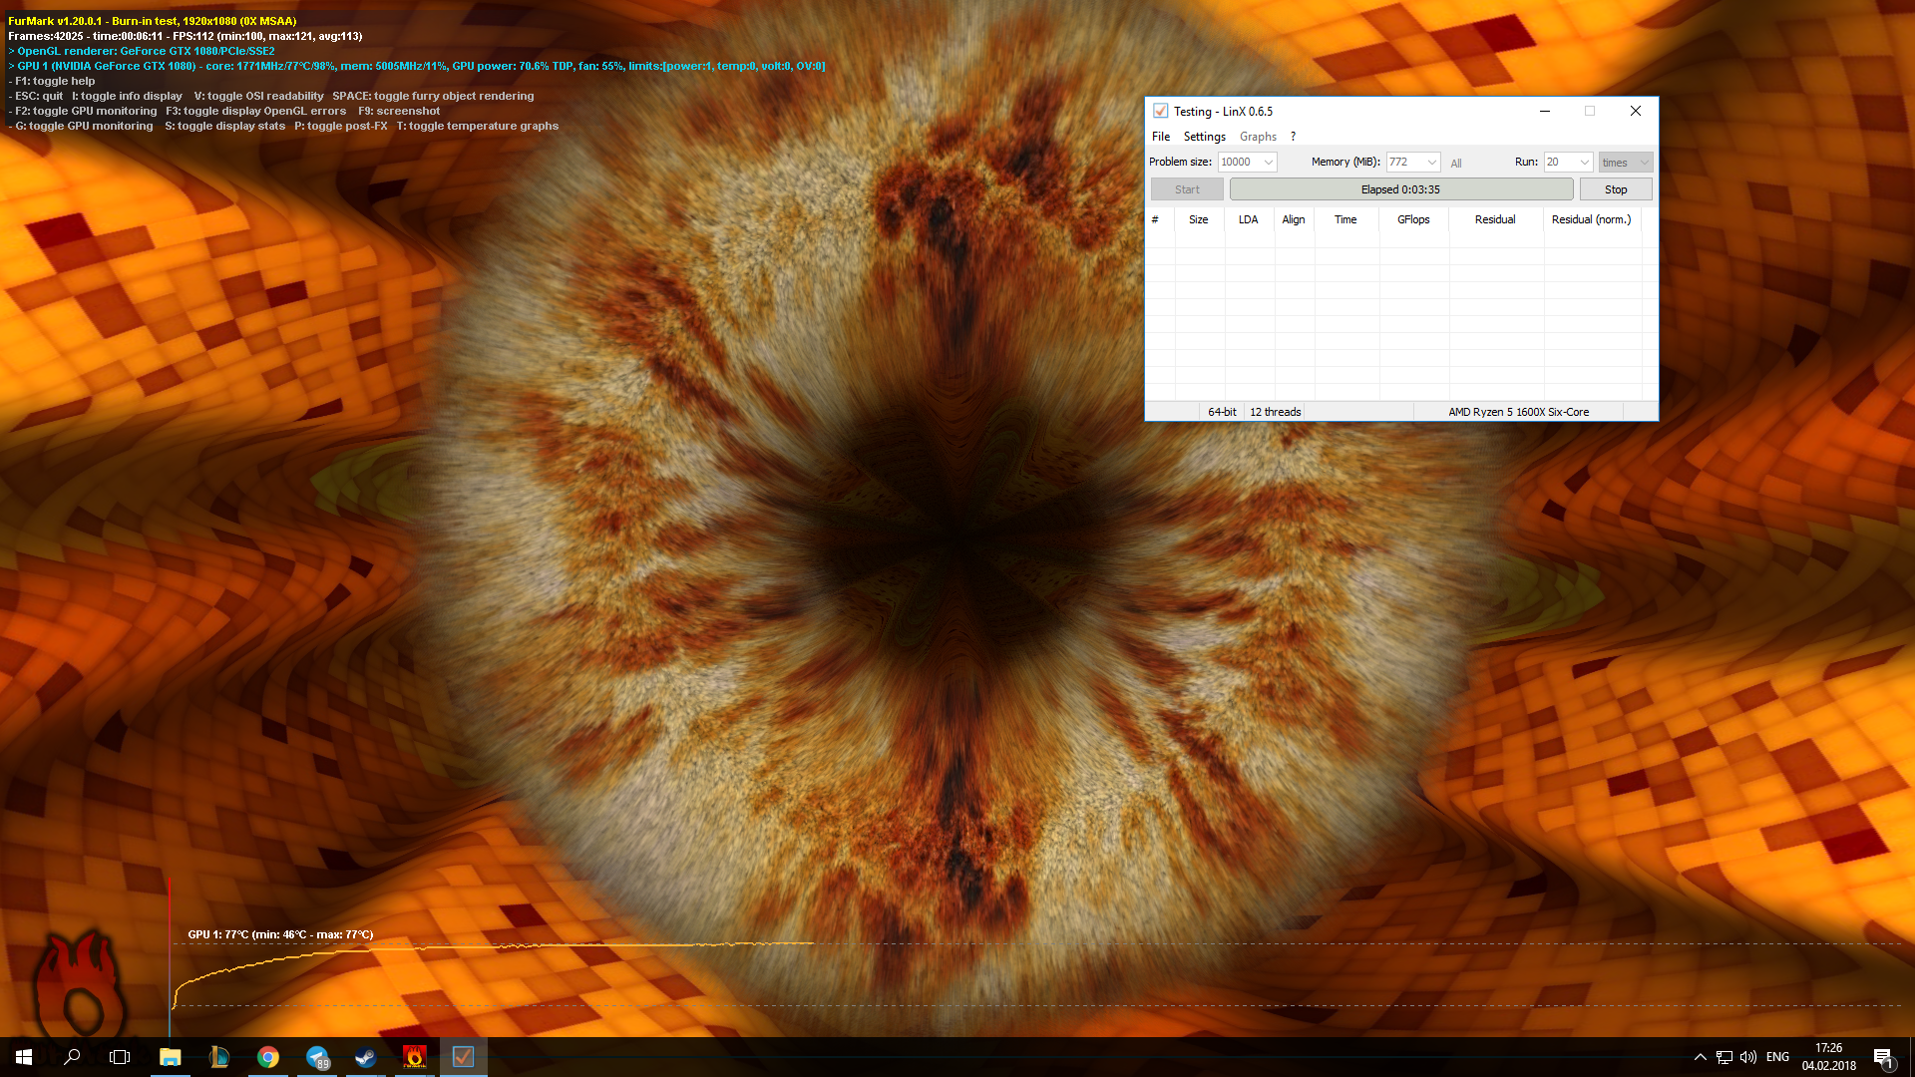Open File Explorer from taskbar
The height and width of the screenshot is (1077, 1915).
170,1057
